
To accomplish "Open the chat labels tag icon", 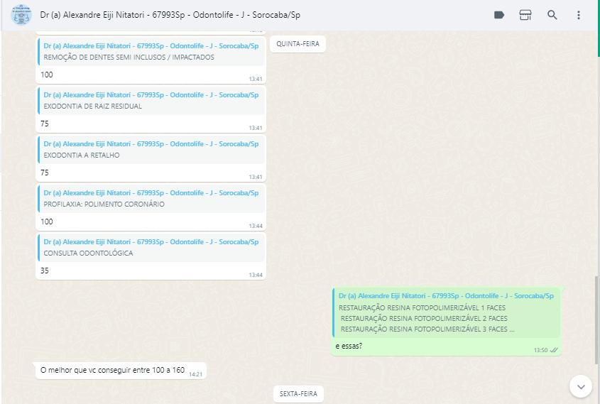I will [499, 15].
